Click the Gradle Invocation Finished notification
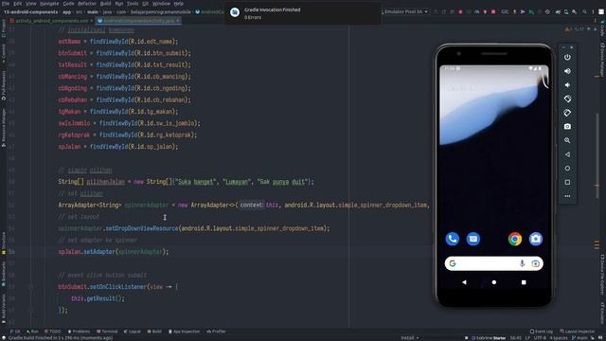 [x=303, y=13]
